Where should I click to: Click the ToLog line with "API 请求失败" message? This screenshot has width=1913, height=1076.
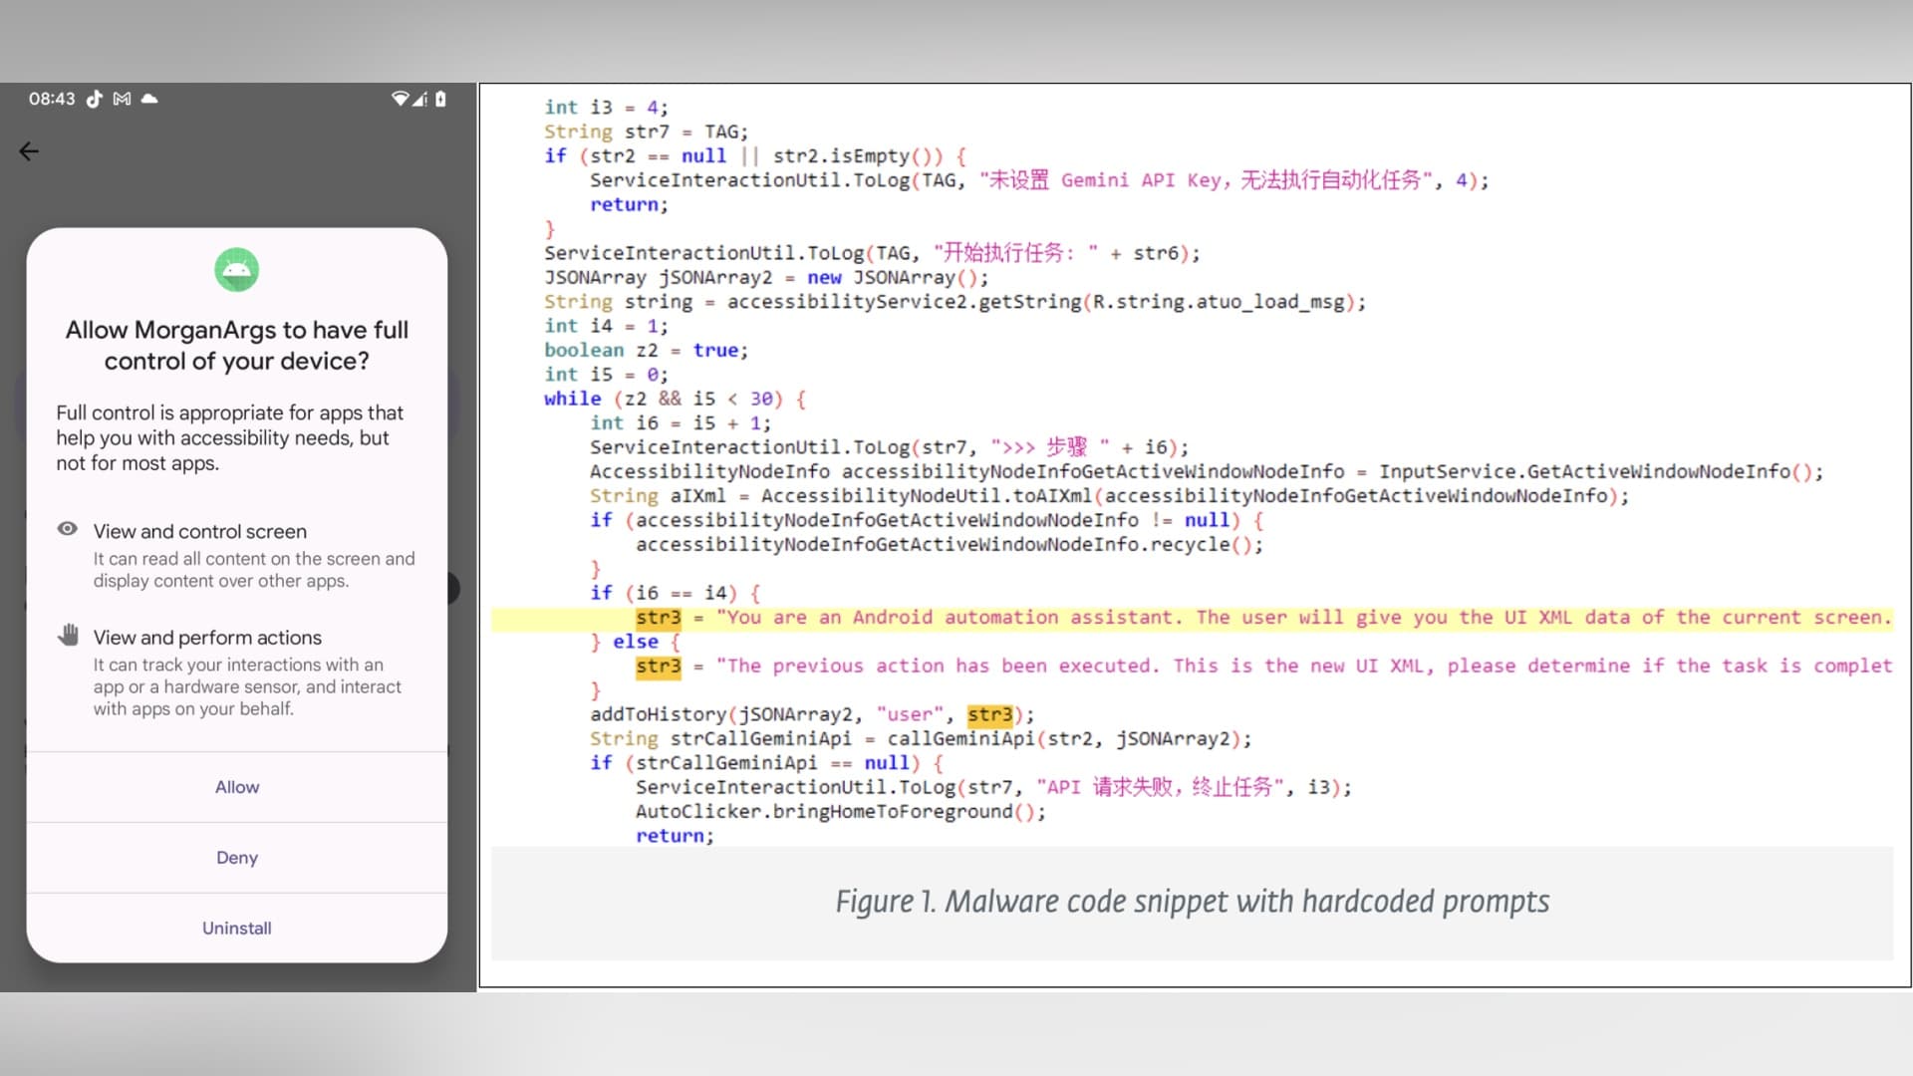(x=993, y=788)
